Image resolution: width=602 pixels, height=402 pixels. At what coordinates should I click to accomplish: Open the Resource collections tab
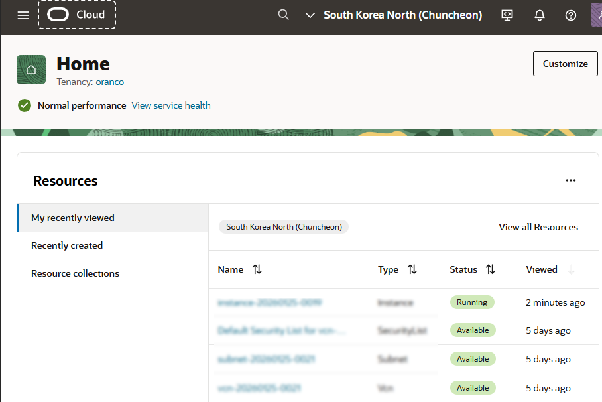coord(75,273)
